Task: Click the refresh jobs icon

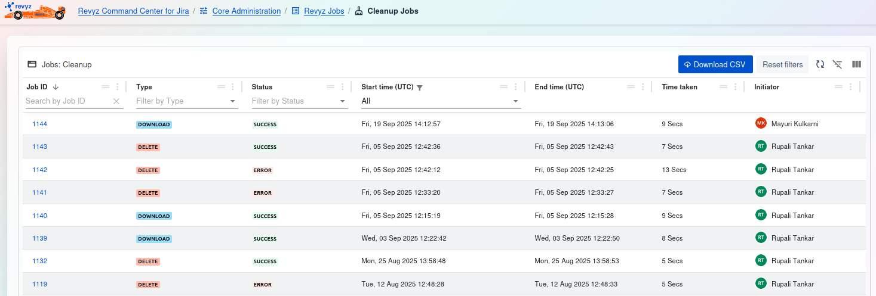Action: tap(820, 64)
